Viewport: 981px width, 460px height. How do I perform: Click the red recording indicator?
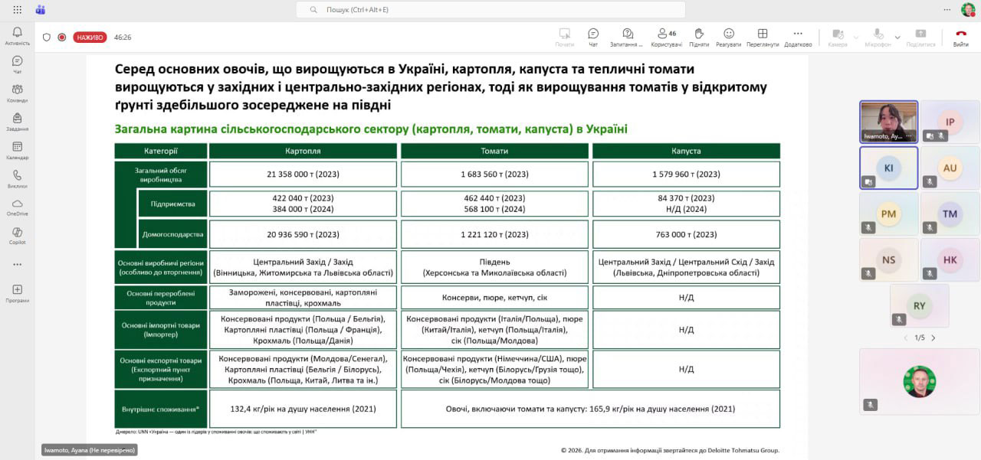click(x=62, y=37)
